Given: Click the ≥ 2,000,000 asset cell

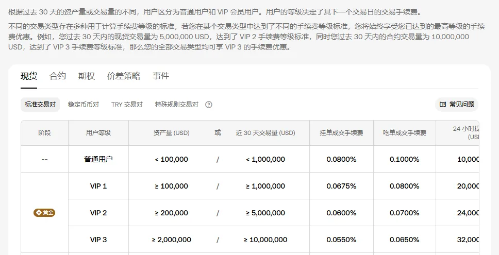Looking at the screenshot, I should click(172, 240).
